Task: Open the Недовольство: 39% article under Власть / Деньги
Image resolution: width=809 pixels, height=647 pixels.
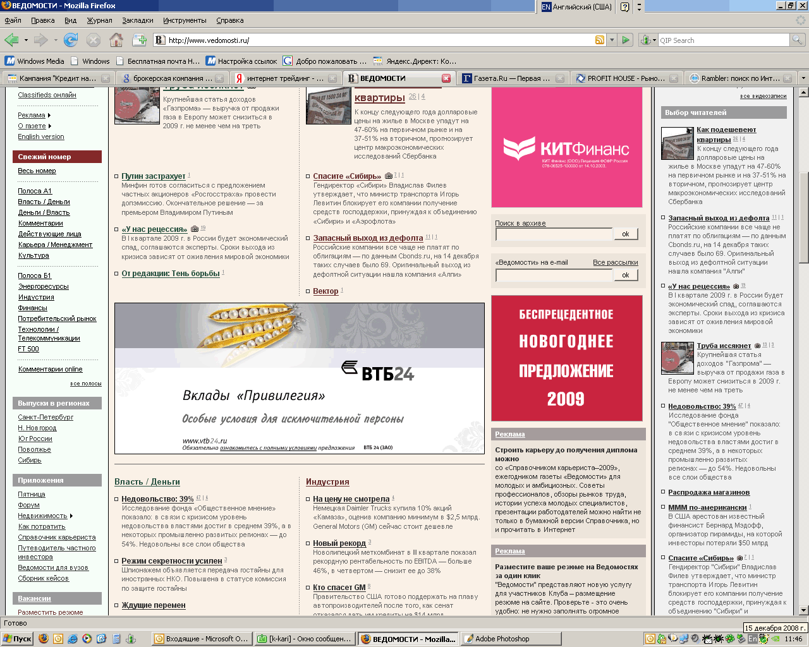Action: (157, 499)
